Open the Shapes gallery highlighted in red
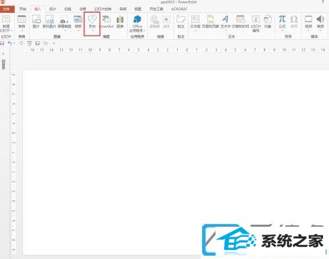The image size is (329, 259). pyautogui.click(x=92, y=24)
